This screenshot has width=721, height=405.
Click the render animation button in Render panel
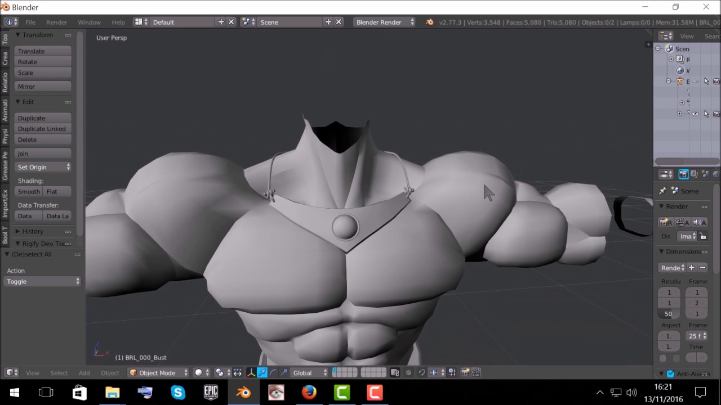[x=683, y=222]
